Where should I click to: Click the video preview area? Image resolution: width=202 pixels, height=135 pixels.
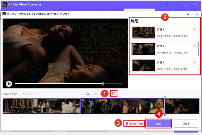click(65, 53)
